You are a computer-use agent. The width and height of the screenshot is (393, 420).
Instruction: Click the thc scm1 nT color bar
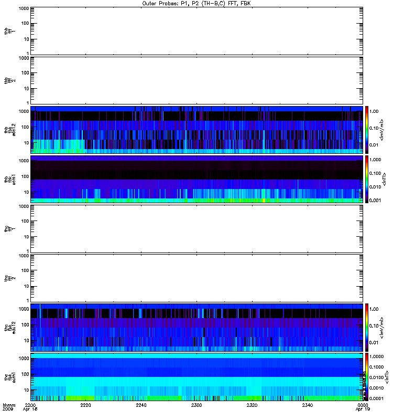[x=367, y=377]
